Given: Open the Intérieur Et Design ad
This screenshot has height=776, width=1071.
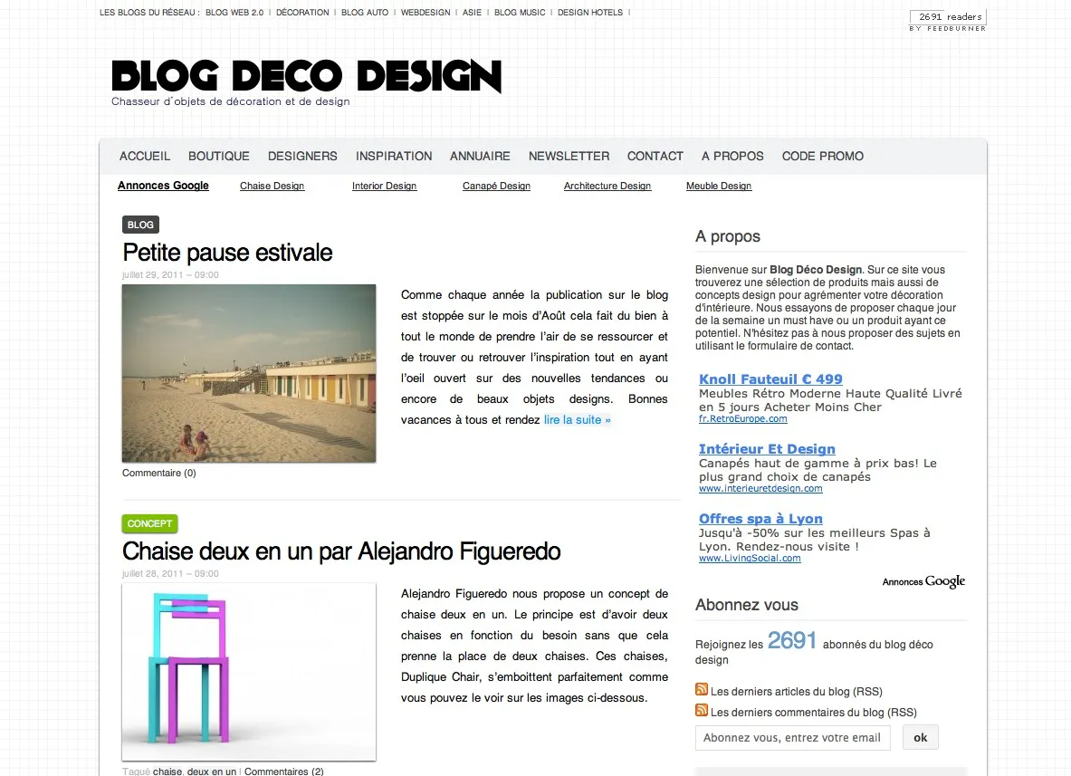Looking at the screenshot, I should point(767,449).
